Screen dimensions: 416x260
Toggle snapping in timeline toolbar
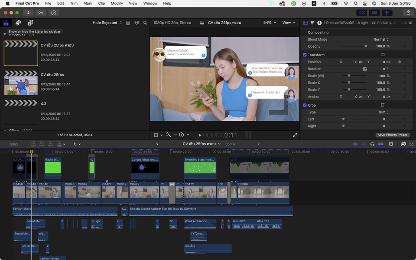click(381, 144)
